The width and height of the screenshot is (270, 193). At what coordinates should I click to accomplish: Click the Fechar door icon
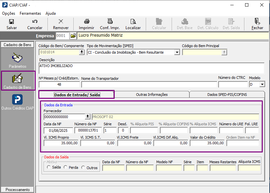pyautogui.click(x=257, y=22)
